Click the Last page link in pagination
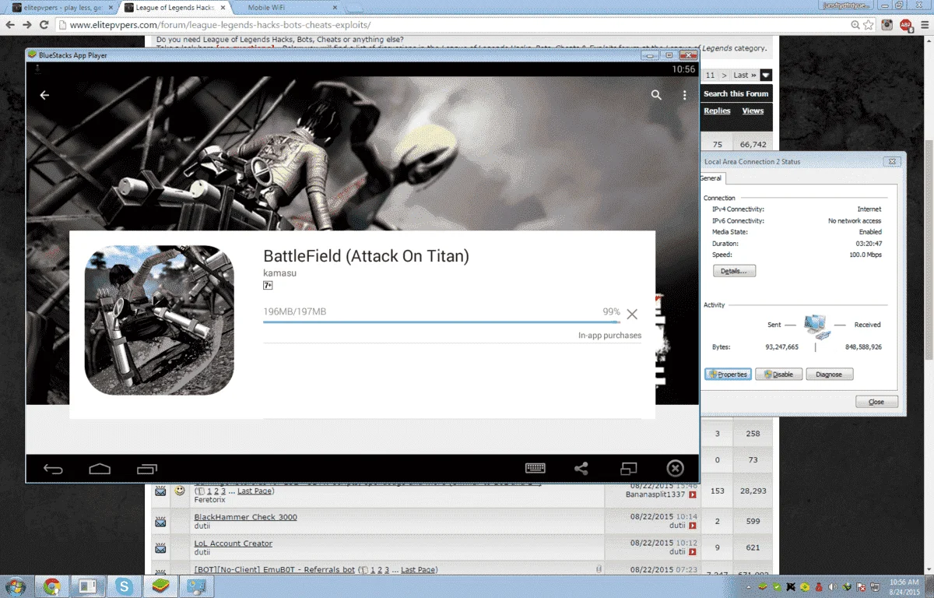This screenshot has height=598, width=934. (x=745, y=76)
